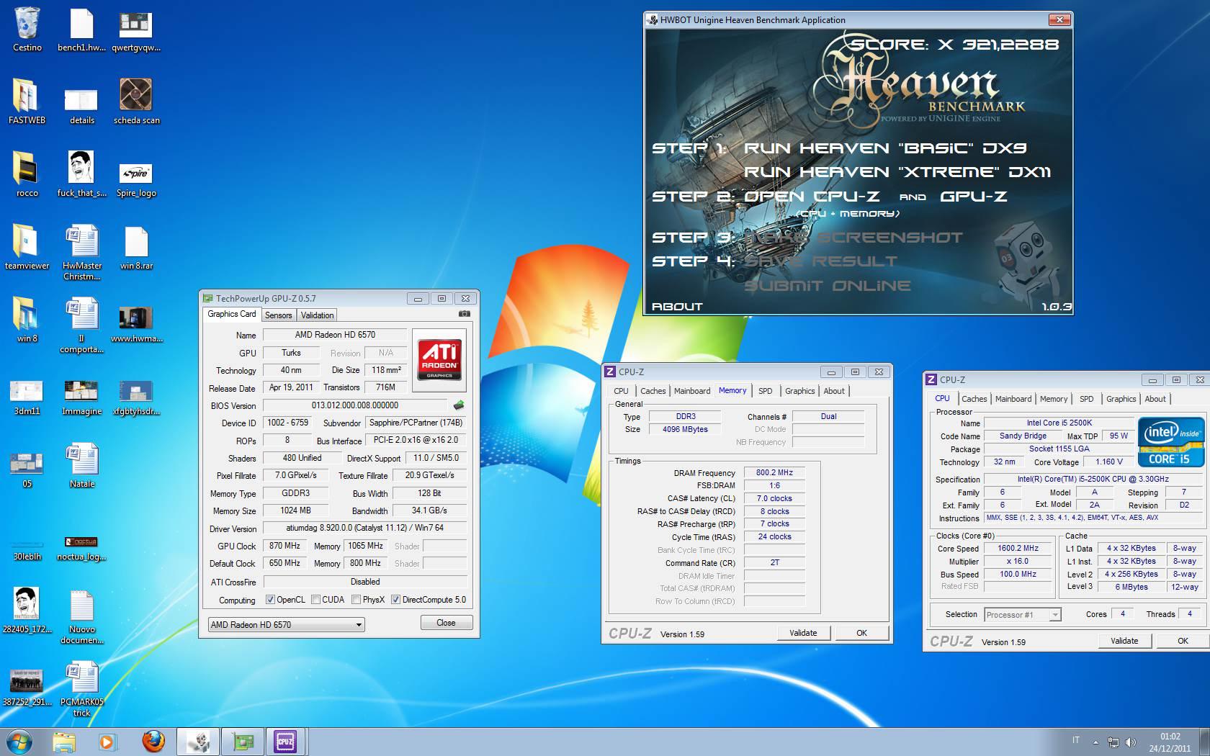Click the volume speaker tray icon
This screenshot has height=756, width=1210.
(1130, 742)
